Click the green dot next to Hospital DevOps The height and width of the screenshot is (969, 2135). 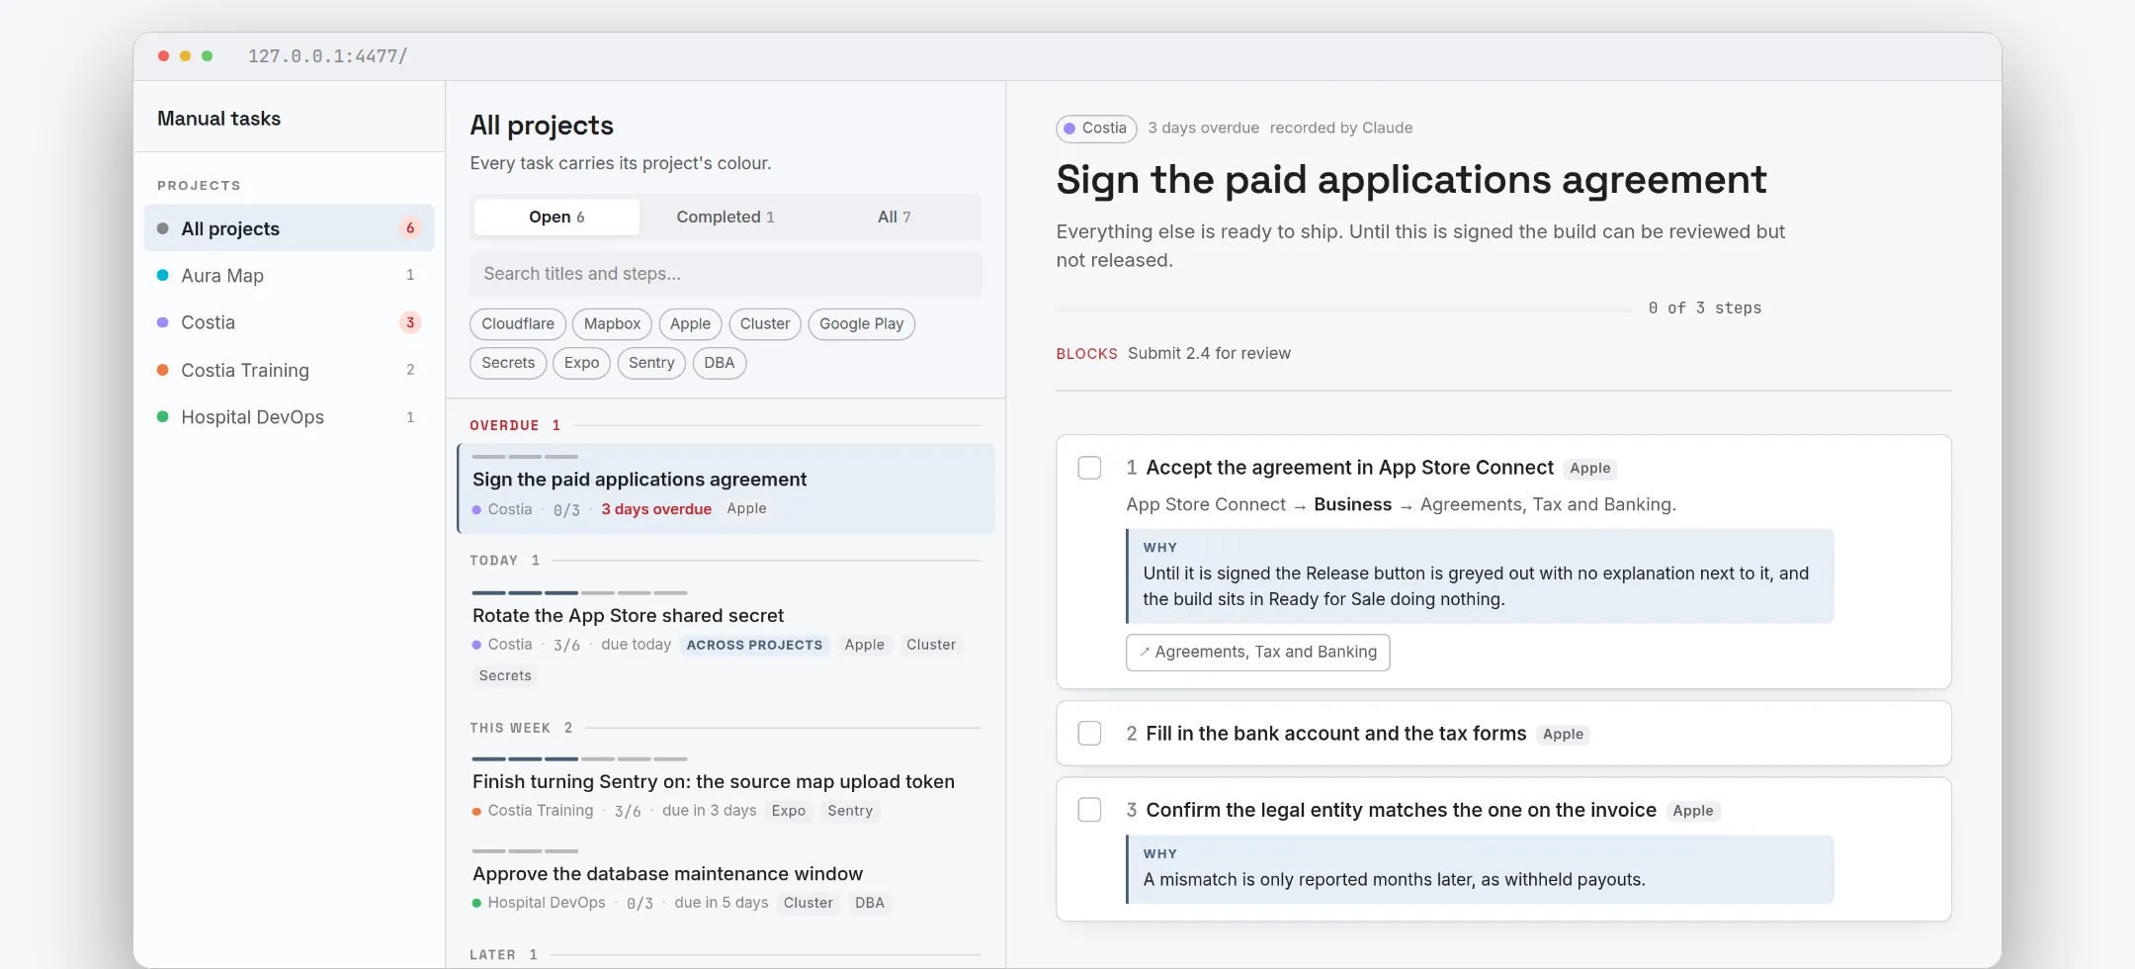click(163, 417)
